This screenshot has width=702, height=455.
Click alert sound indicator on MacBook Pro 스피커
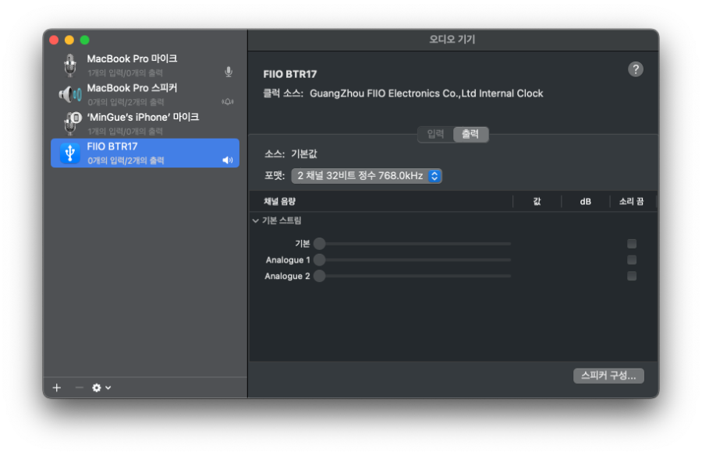(228, 101)
